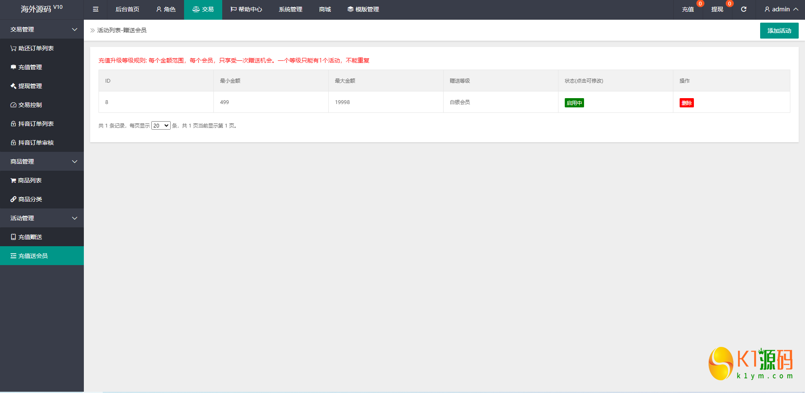Image resolution: width=805 pixels, height=393 pixels.
Task: Click the flag icon in 帮助中心 tab
Action: 234,9
